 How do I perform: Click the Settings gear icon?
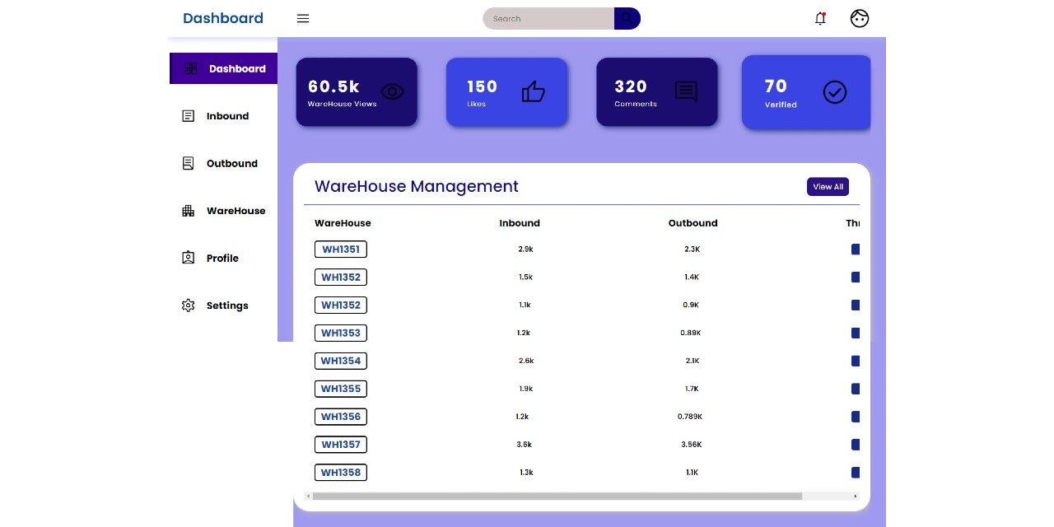[x=188, y=305]
